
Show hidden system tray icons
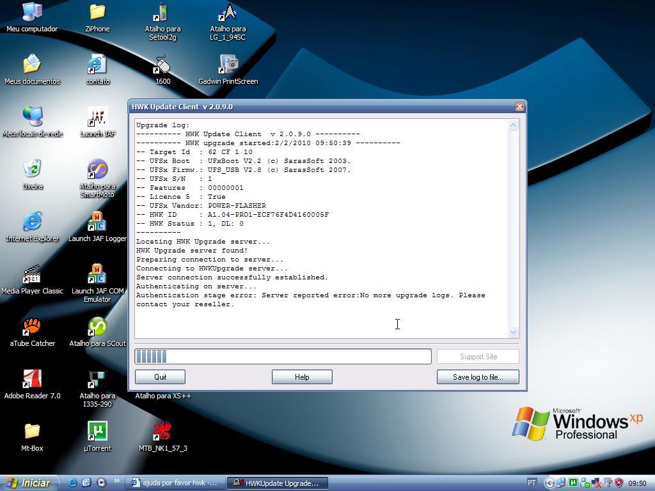click(549, 483)
